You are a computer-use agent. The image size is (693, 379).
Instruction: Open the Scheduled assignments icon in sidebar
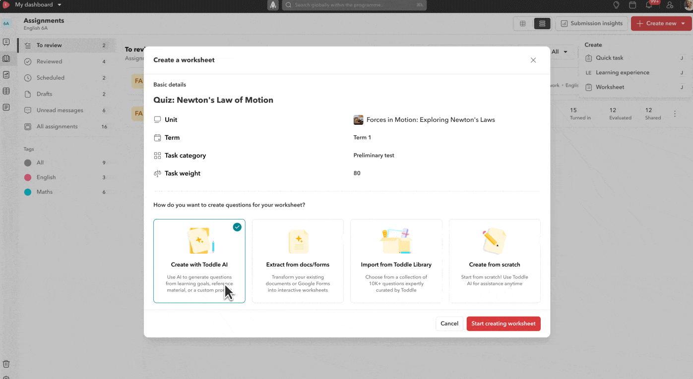point(28,77)
